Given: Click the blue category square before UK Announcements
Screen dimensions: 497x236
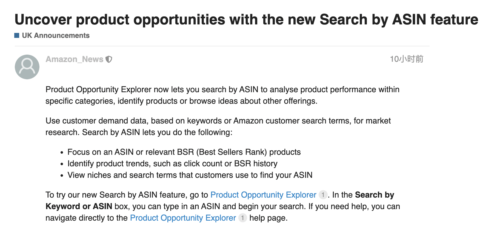Looking at the screenshot, I should tap(17, 35).
